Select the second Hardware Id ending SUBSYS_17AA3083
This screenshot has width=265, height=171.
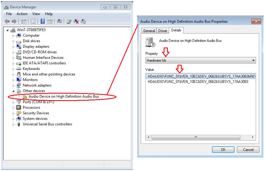(x=198, y=82)
